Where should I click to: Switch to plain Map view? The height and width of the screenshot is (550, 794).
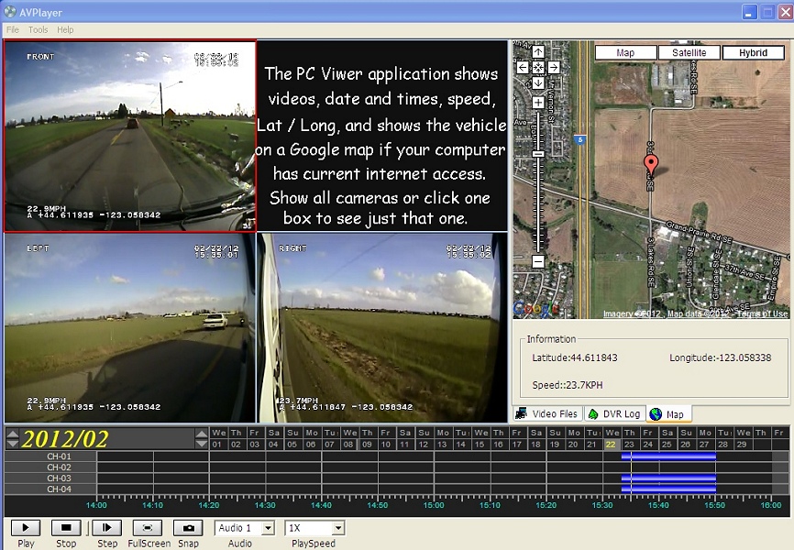pos(625,53)
